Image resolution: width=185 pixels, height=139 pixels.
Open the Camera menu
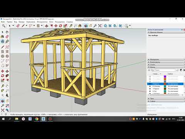pos(22,22)
